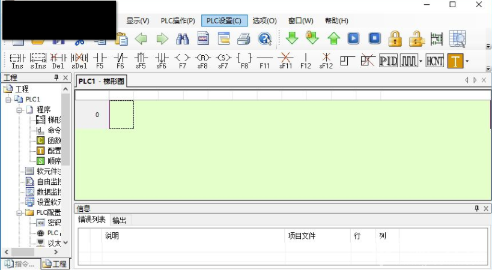This screenshot has height=270, width=492.
Task: Click the green download-to-PLC arrow
Action: (292, 38)
